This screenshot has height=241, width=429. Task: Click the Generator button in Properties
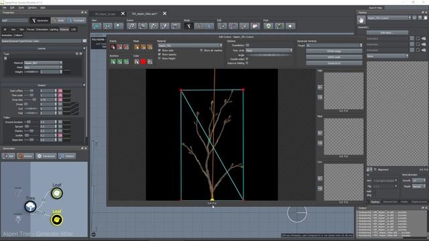pyautogui.click(x=40, y=21)
